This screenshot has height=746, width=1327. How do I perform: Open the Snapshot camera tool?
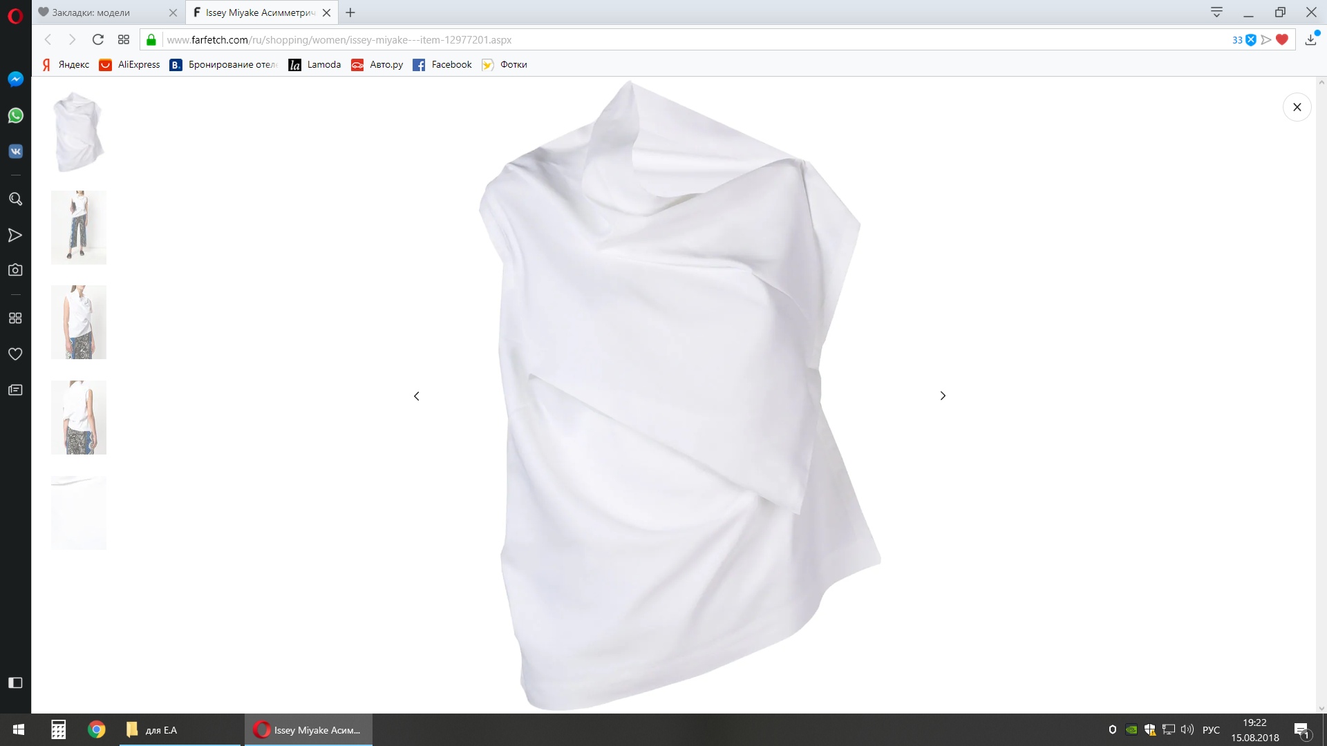[15, 270]
